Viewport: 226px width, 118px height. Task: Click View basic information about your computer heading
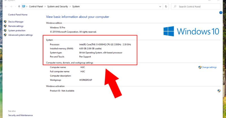point(77,17)
